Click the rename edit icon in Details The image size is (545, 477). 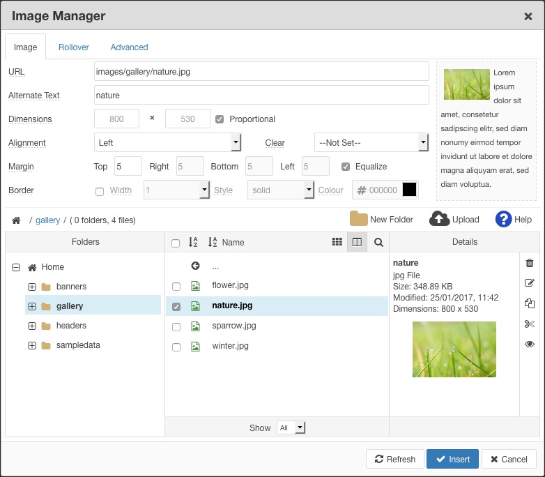tap(530, 283)
